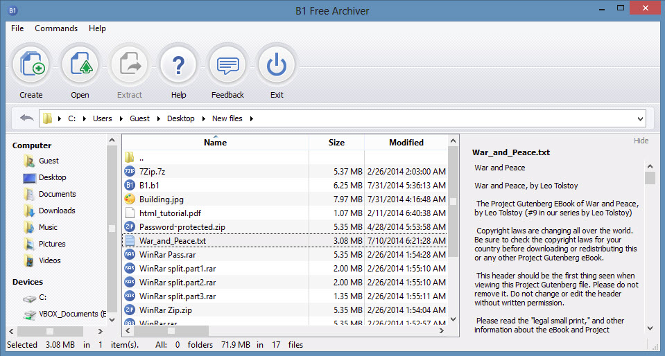Click the file list down scroll arrow
The image size is (665, 356).
click(453, 319)
